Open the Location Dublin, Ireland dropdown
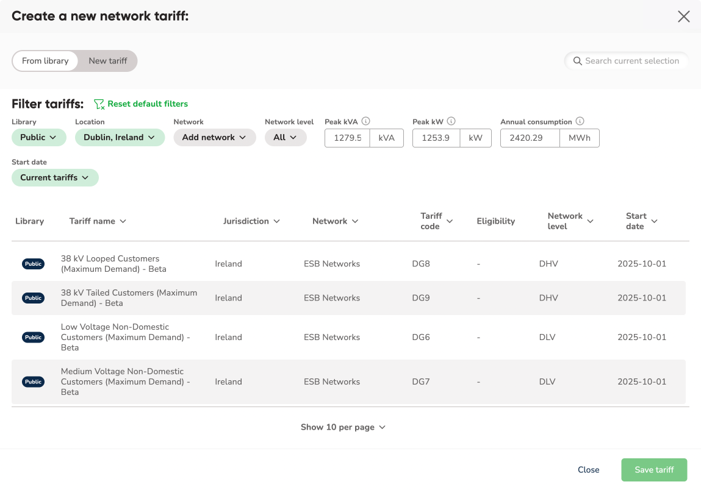701x490 pixels. pyautogui.click(x=120, y=138)
